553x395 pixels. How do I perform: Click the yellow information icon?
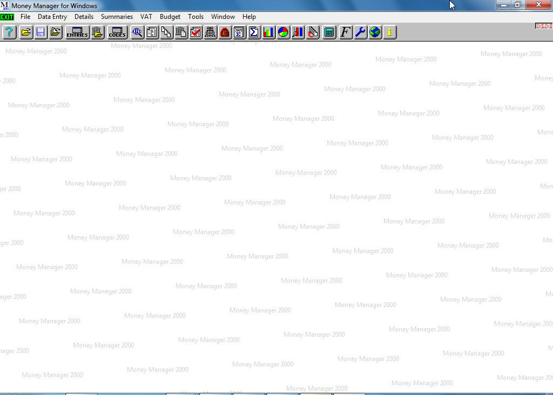click(x=390, y=32)
